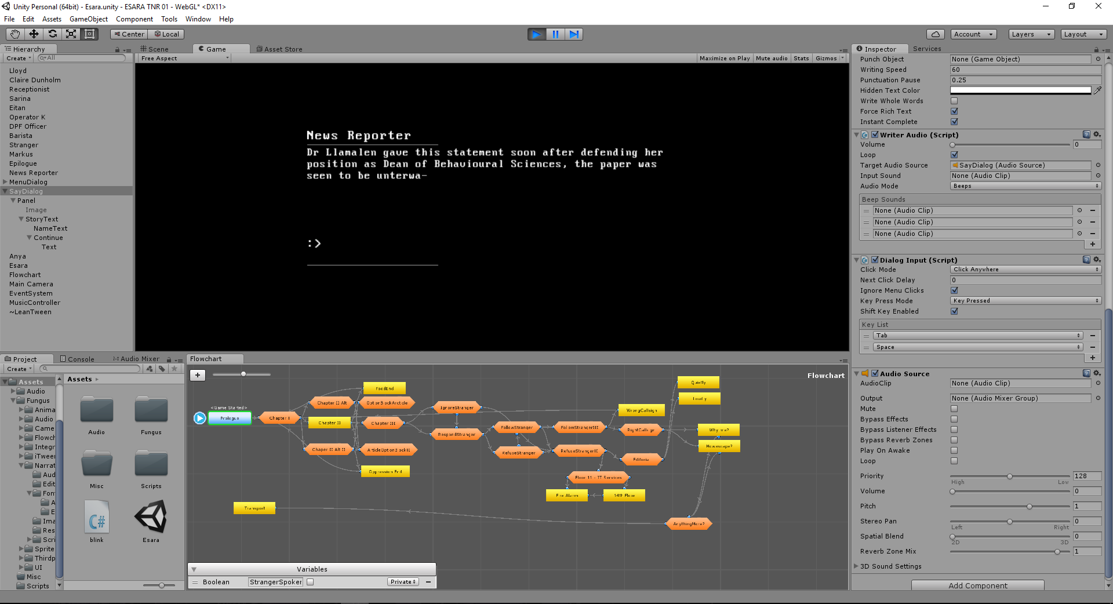This screenshot has width=1113, height=604.
Task: Open Click Mode dropdown
Action: [1025, 270]
